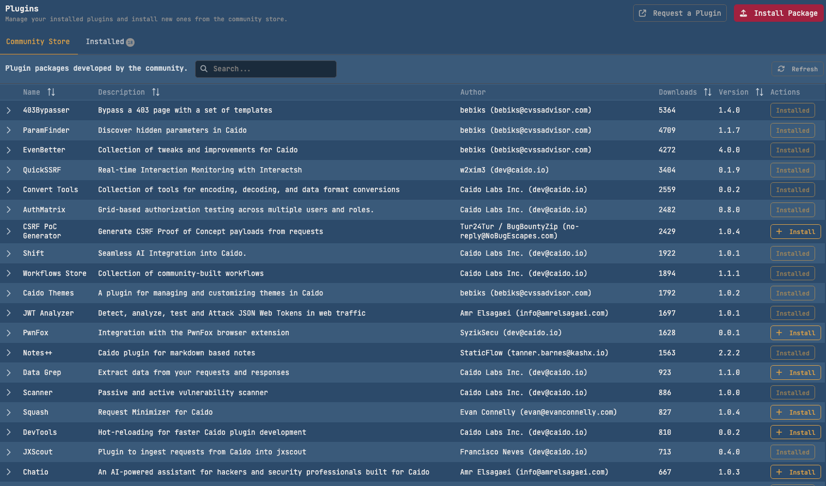Select the 'EvenBetter' plugin name
This screenshot has width=826, height=486.
tap(44, 150)
